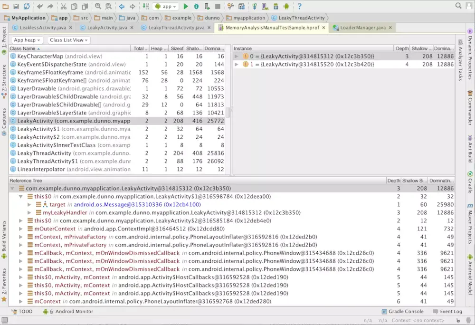This screenshot has width=475, height=325.
Task: Sort by the Class Name column header
Action: pos(70,48)
